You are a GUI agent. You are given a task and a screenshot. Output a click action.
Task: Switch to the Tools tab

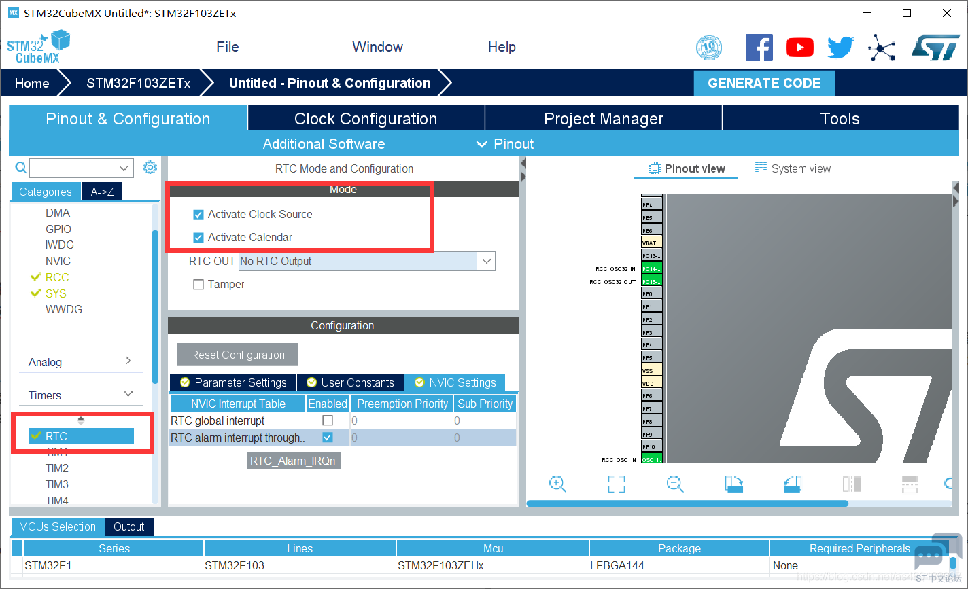pyautogui.click(x=840, y=118)
